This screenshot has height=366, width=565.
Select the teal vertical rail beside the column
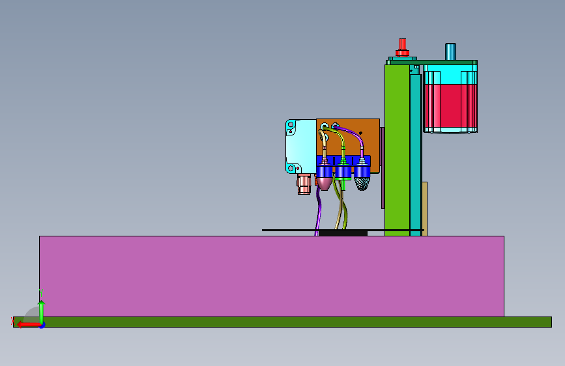tap(416, 155)
